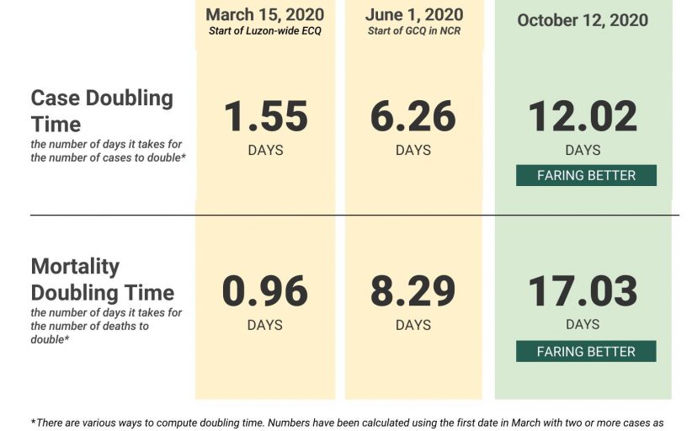Select the Start of Luzon-wide ECQ subtitle
Viewport: 692px width, 431px height.
[265, 31]
